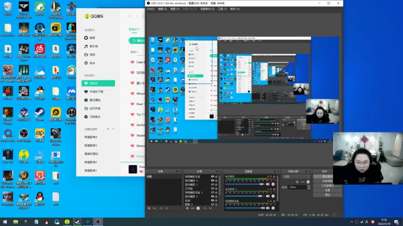Open source properties gear in Sources panel
This screenshot has height=226, width=403.
(x=198, y=208)
